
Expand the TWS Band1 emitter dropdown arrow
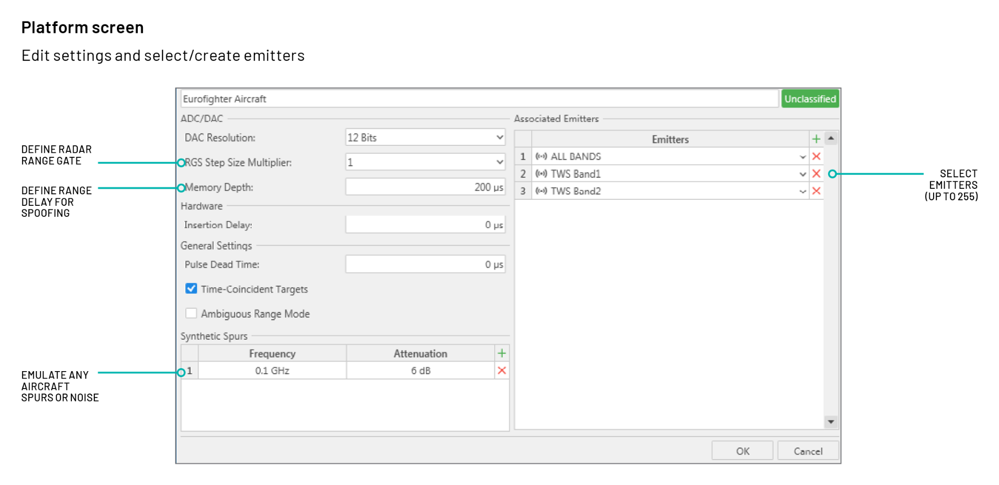click(803, 174)
